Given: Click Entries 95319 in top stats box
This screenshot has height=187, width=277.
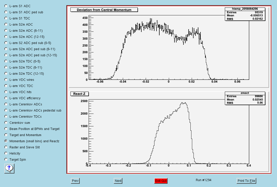Looking at the screenshot, I should click(x=245, y=12).
